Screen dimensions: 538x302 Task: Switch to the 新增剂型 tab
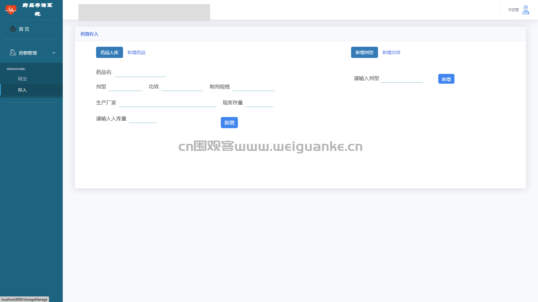[364, 52]
